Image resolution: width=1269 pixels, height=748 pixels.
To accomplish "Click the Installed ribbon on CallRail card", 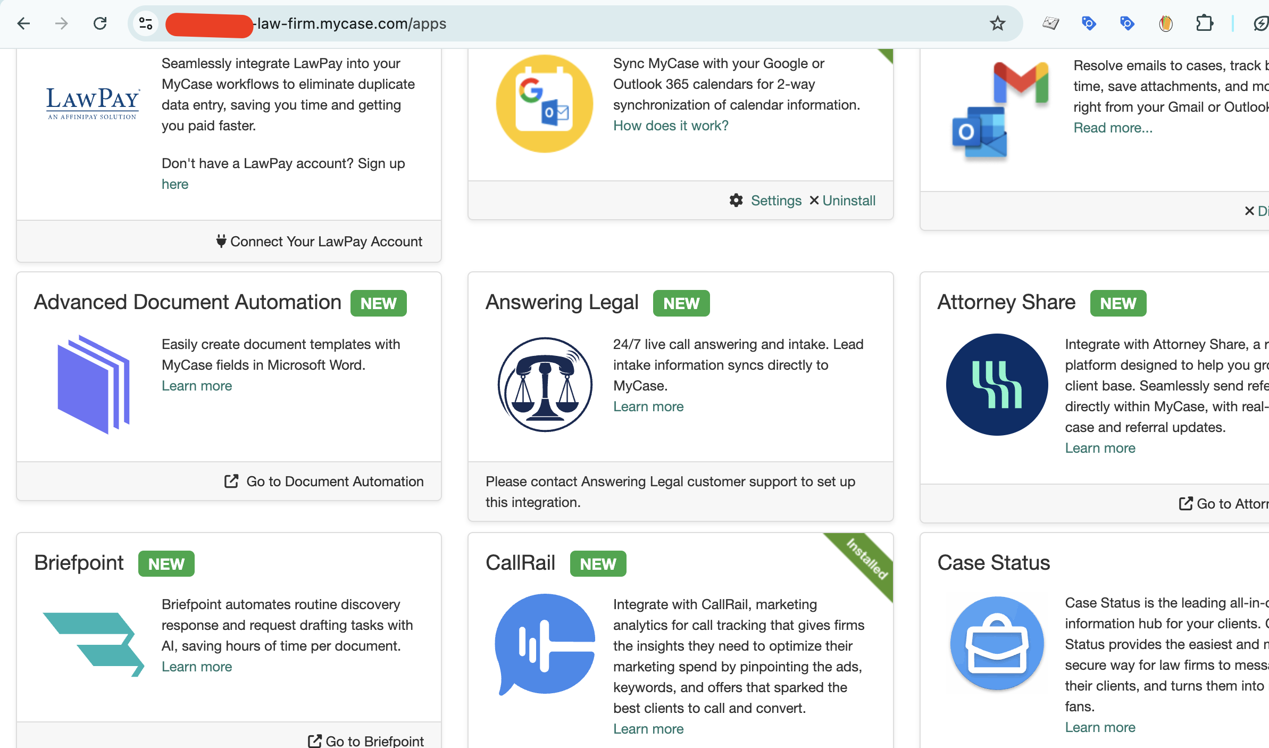I will click(x=867, y=559).
